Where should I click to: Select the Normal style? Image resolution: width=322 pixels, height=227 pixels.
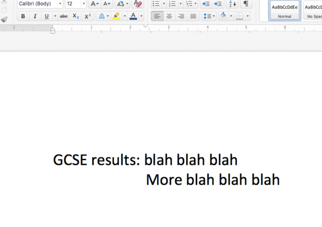point(284,10)
